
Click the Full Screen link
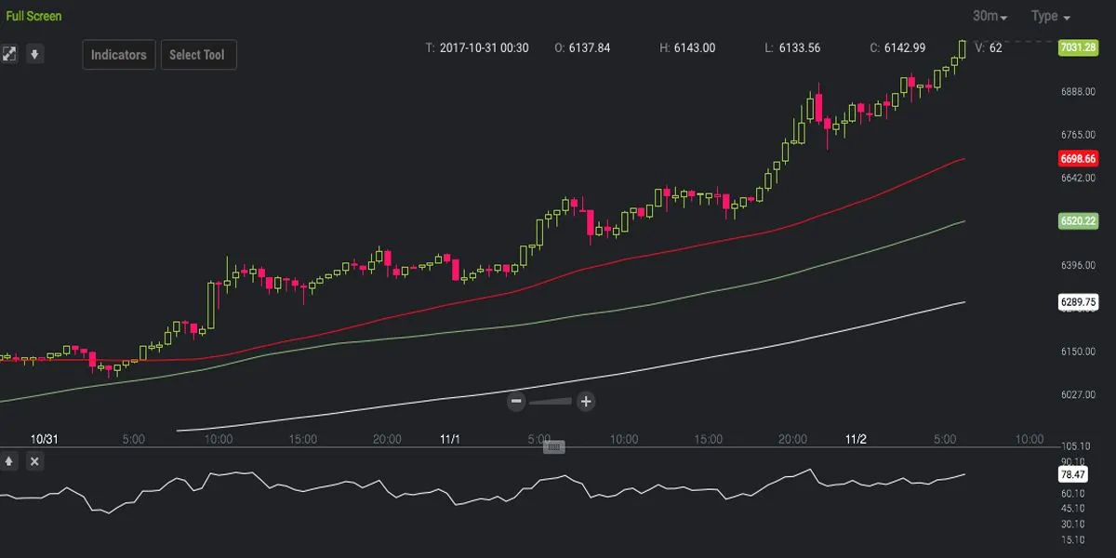point(33,16)
